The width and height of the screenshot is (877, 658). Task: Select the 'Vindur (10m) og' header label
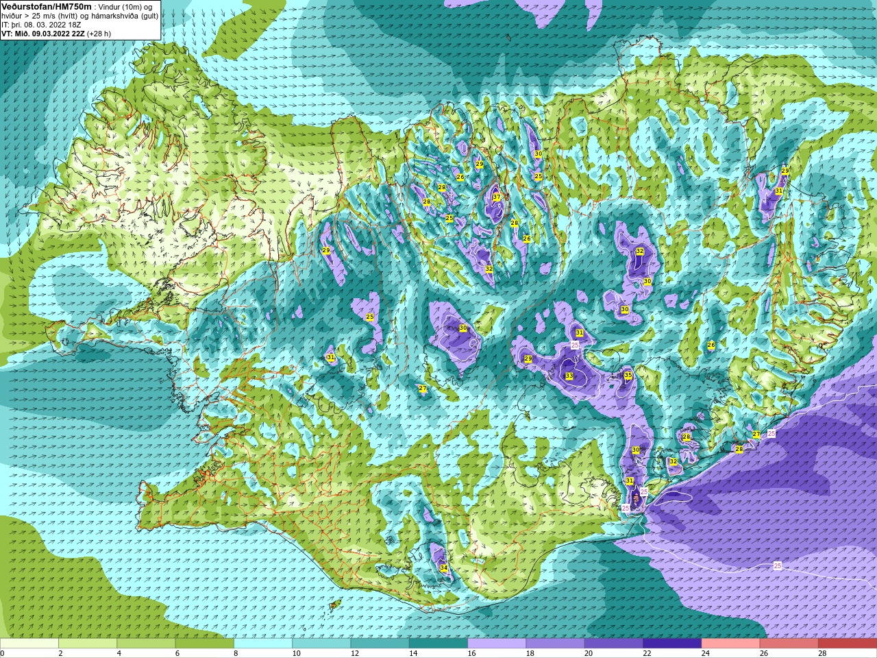[126, 7]
